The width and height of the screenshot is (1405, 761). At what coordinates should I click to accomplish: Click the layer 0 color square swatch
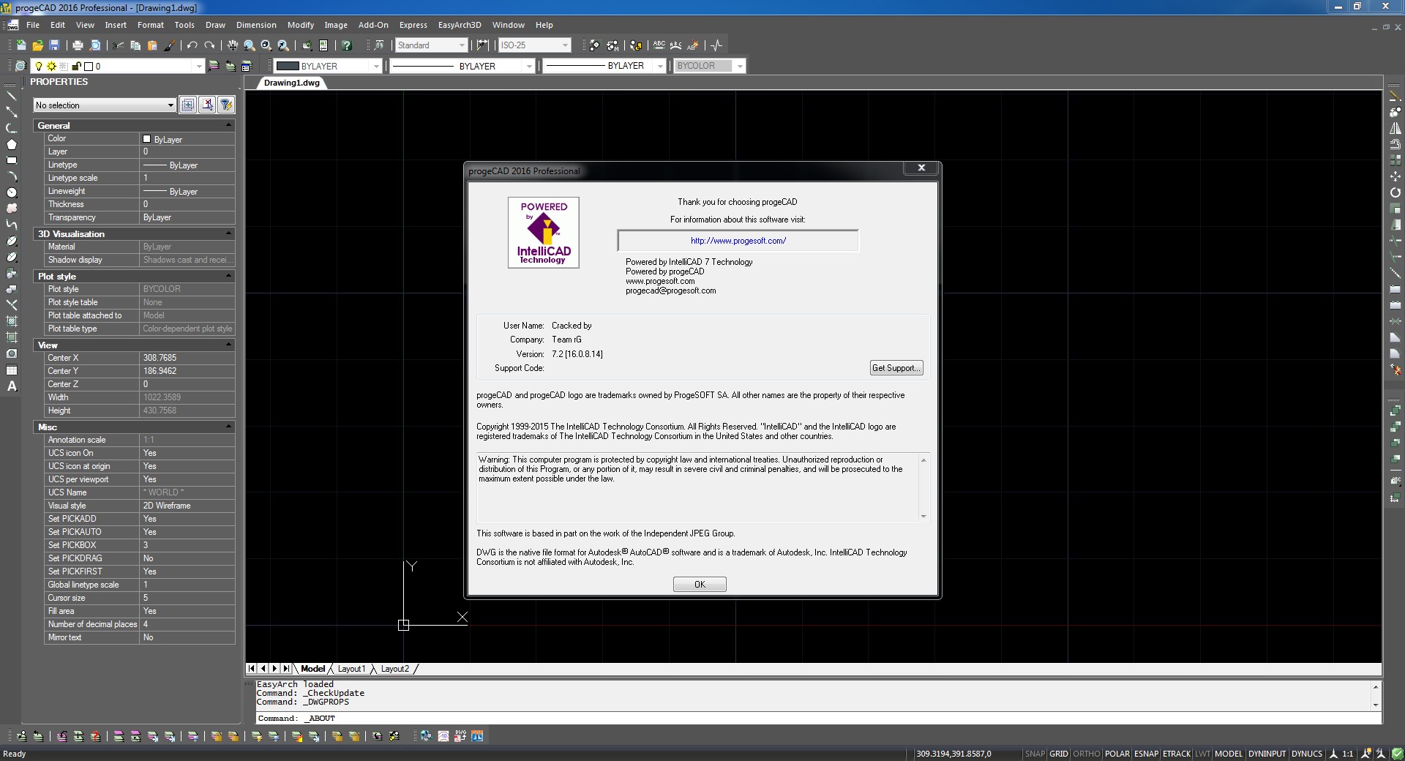coord(88,66)
